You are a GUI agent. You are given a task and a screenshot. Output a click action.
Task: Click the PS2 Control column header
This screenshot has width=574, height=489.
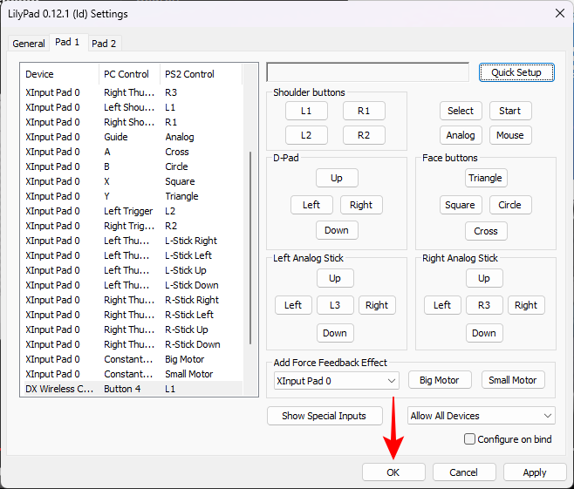[x=201, y=74]
